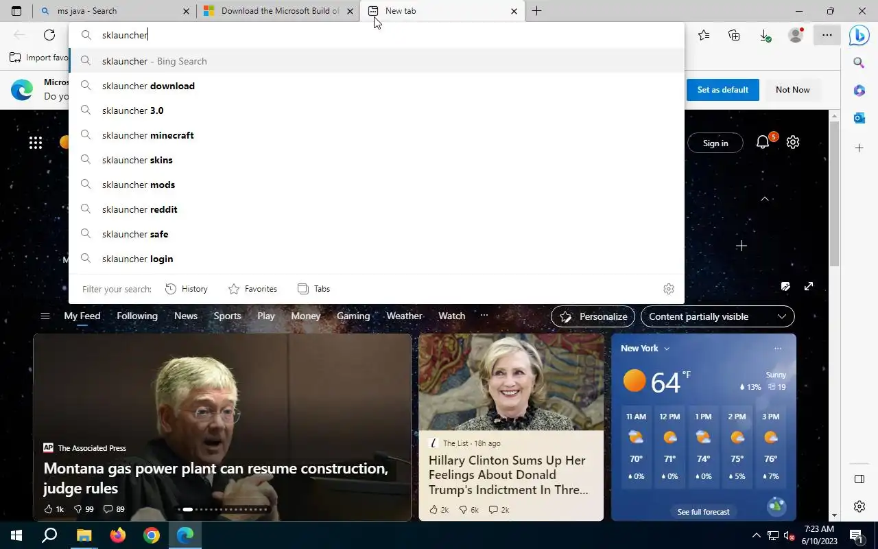Viewport: 878px width, 549px height.
Task: Filter search by Tabs
Action: [314, 289]
